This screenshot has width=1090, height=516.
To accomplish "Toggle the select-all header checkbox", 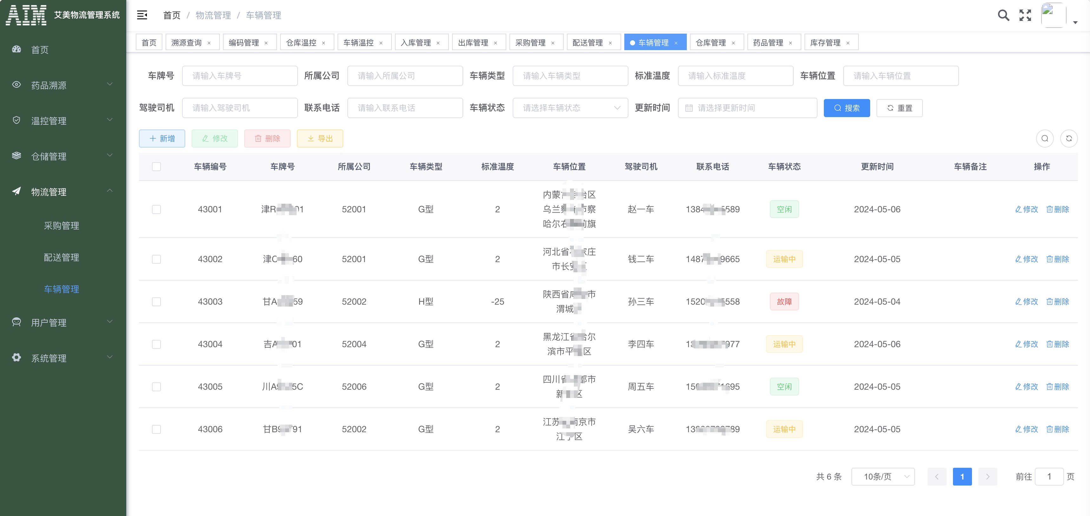I will pyautogui.click(x=157, y=166).
